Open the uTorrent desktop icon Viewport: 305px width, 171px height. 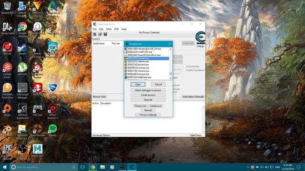click(x=22, y=69)
